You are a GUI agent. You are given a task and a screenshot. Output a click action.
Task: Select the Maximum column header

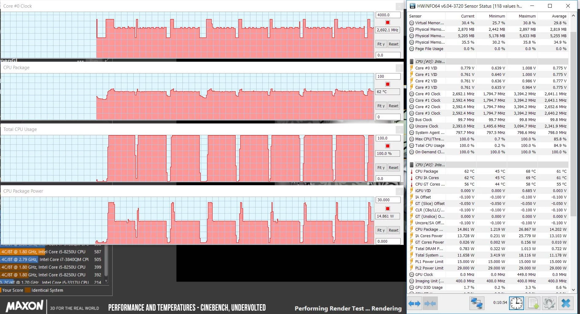(527, 16)
